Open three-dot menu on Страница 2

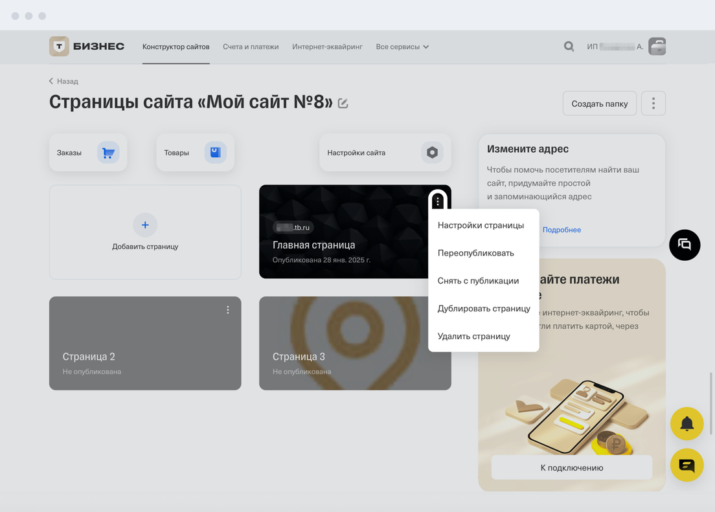(228, 310)
